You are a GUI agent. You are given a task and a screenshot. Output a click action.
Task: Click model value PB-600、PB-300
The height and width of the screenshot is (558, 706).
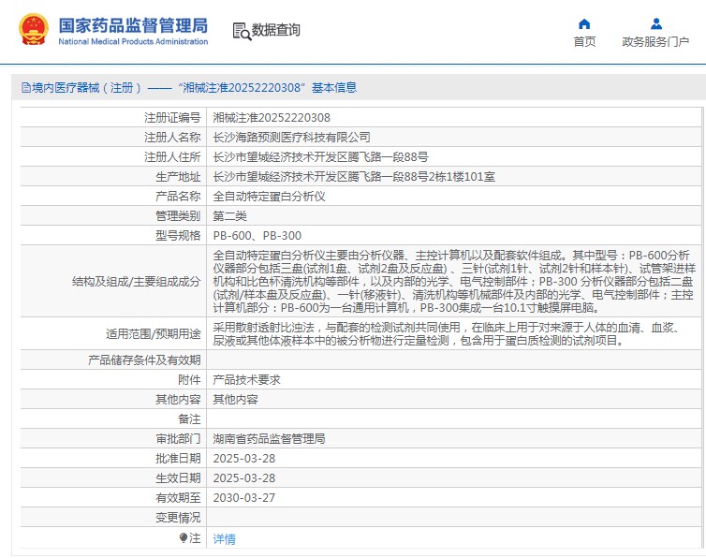pos(257,236)
